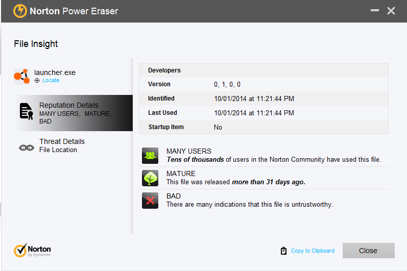Click the Locate link
The image size is (407, 271).
pos(51,81)
